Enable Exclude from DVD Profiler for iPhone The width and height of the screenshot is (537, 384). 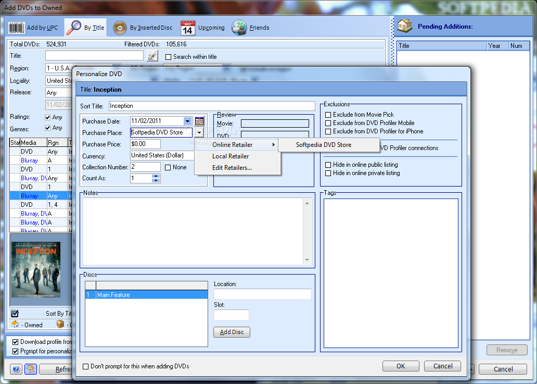(x=328, y=131)
